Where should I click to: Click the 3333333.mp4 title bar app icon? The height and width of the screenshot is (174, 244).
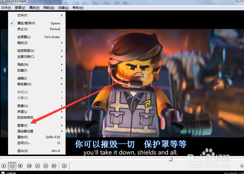(2, 1)
